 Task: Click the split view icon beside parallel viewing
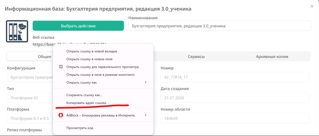click(61, 67)
